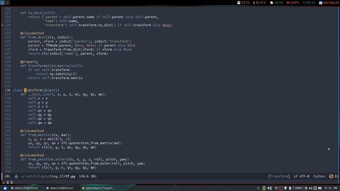Click def from_matrix(cls, mat) line
Image resolution: width=340 pixels, height=191 pixels.
tap(46, 135)
